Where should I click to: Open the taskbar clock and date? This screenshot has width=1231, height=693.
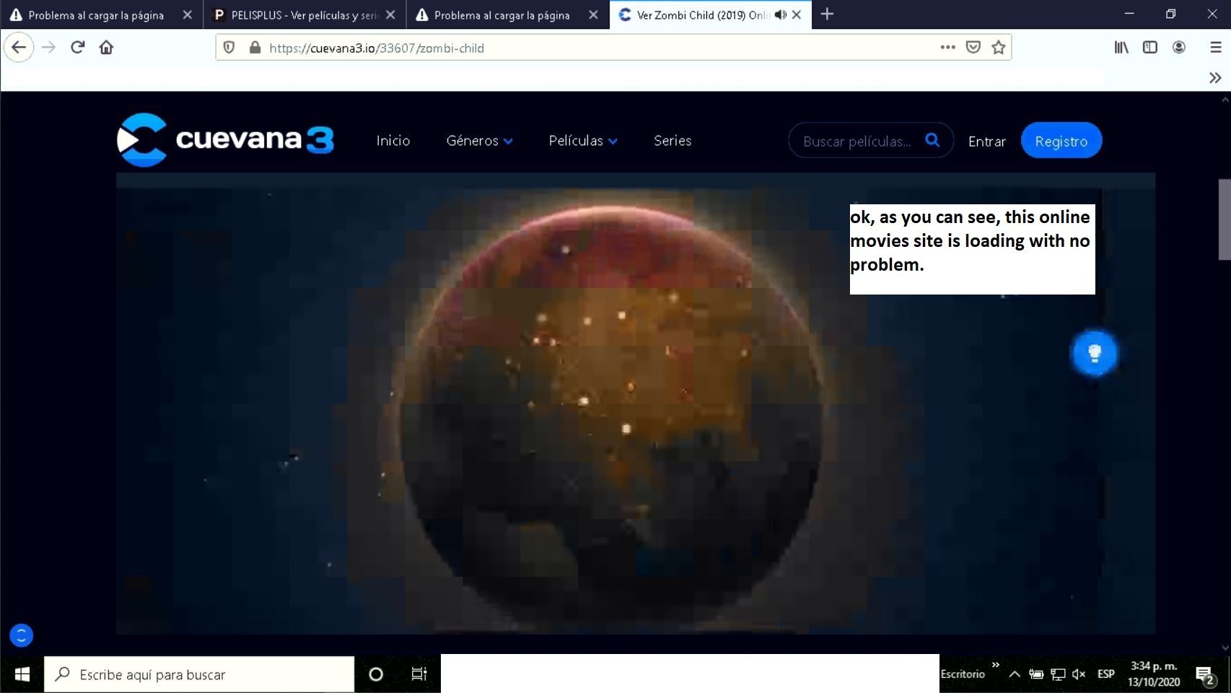[x=1154, y=674]
